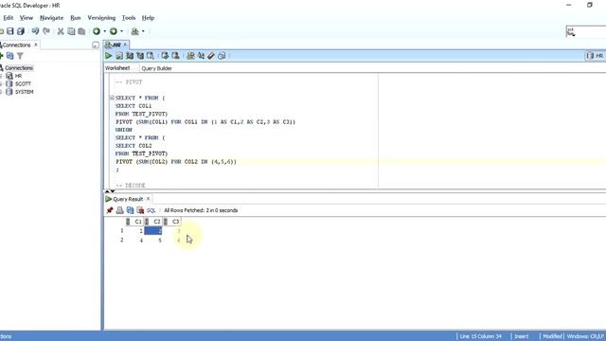Click the search box at top right
Screen dimensions: 606x341
(x=586, y=31)
